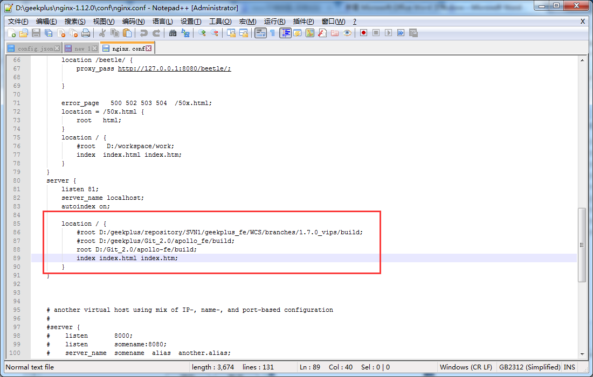
Task: Open the ? help menu
Action: (354, 22)
